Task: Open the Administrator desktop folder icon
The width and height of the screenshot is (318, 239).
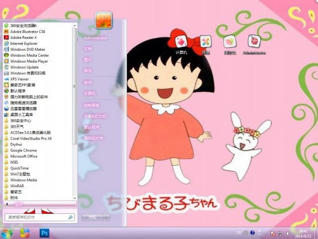Action: click(x=254, y=44)
